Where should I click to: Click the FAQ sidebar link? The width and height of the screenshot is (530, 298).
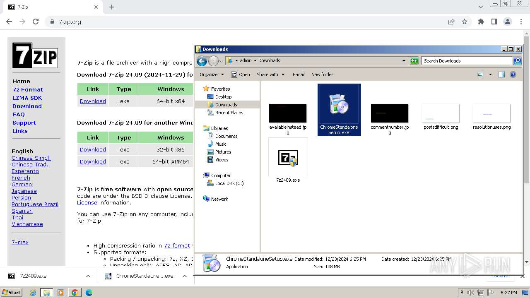pos(19,114)
